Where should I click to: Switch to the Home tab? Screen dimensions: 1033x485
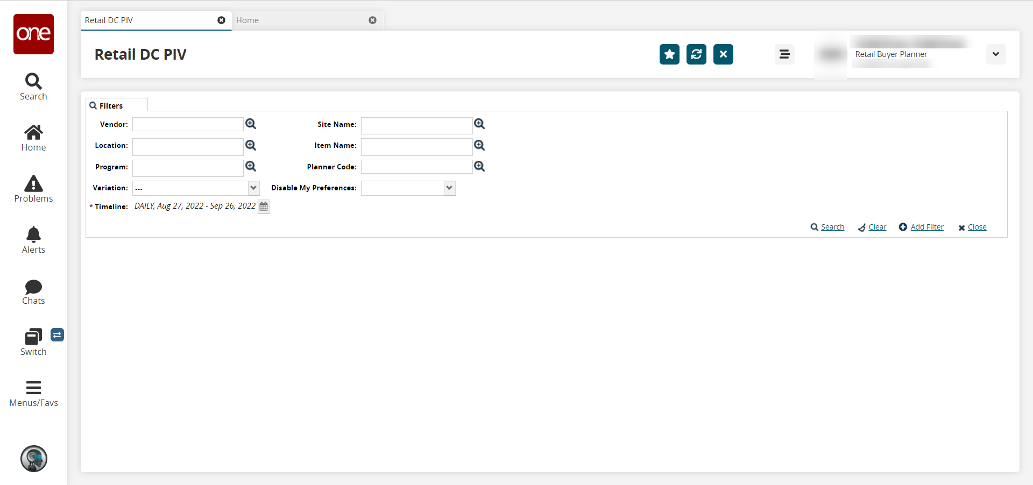[307, 20]
